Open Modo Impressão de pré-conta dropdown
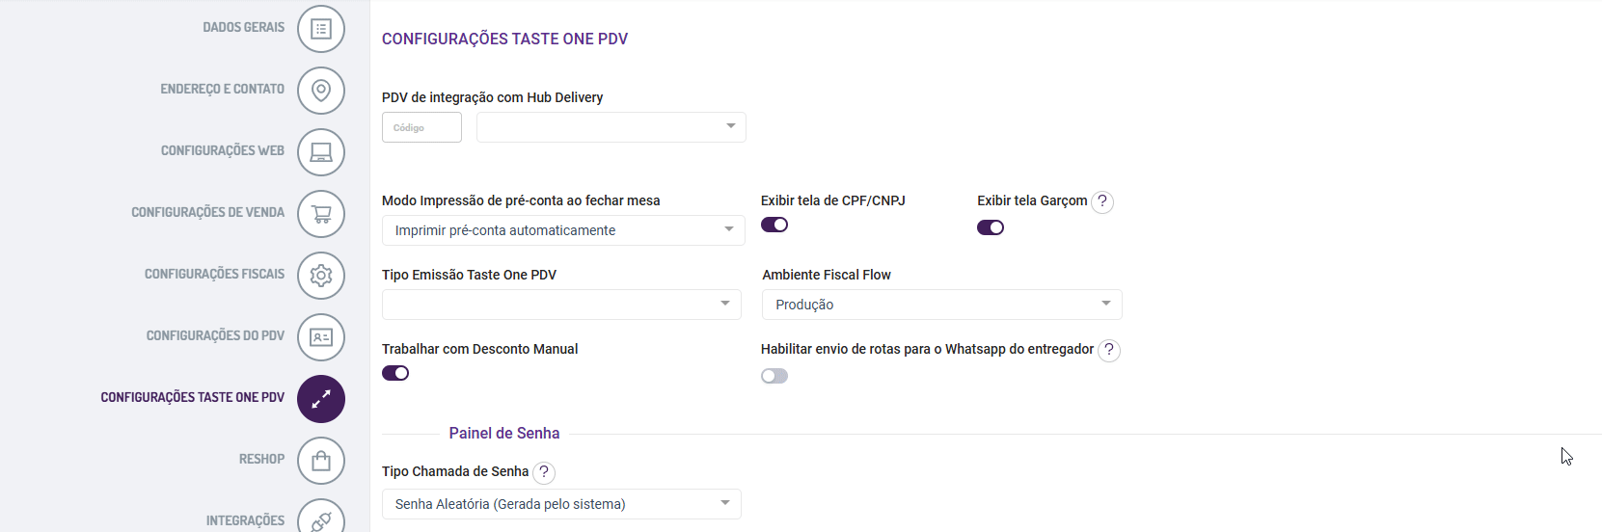 (563, 230)
